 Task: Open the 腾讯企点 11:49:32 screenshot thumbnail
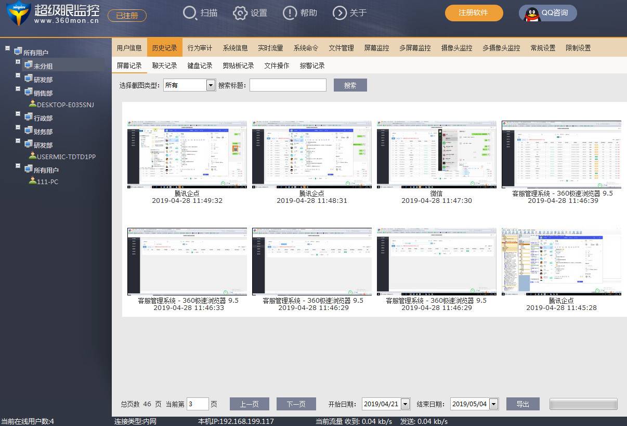187,154
